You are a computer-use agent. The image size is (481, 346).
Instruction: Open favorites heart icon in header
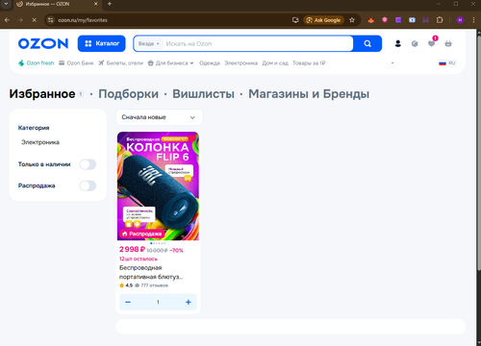tap(432, 43)
